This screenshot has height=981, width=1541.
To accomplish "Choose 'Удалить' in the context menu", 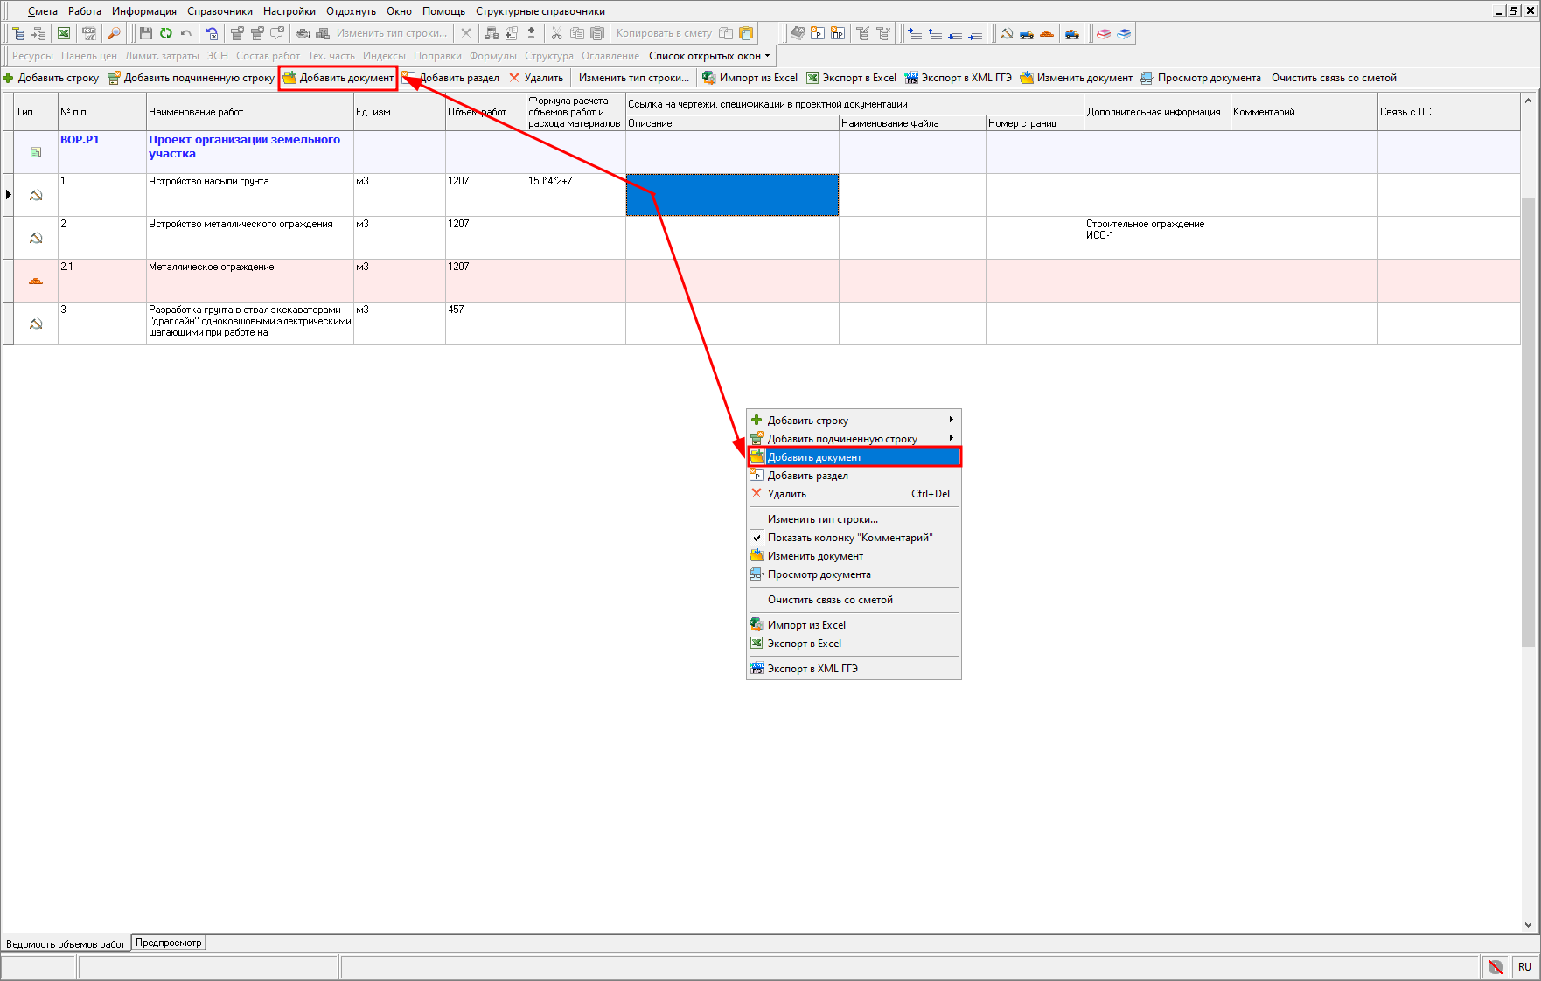I will [x=854, y=494].
